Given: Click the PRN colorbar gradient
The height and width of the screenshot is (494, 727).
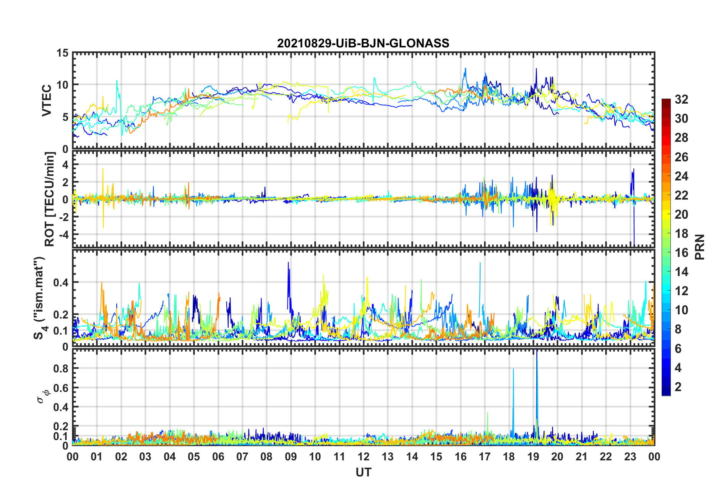Looking at the screenshot, I should 666,247.
